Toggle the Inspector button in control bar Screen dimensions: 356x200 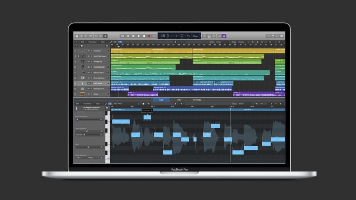pos(81,36)
